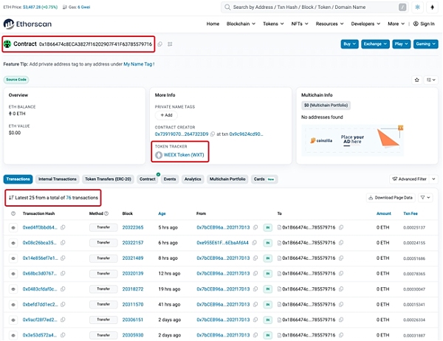
Task: Copy the 0x9e955E61F sender address
Action: point(255,242)
